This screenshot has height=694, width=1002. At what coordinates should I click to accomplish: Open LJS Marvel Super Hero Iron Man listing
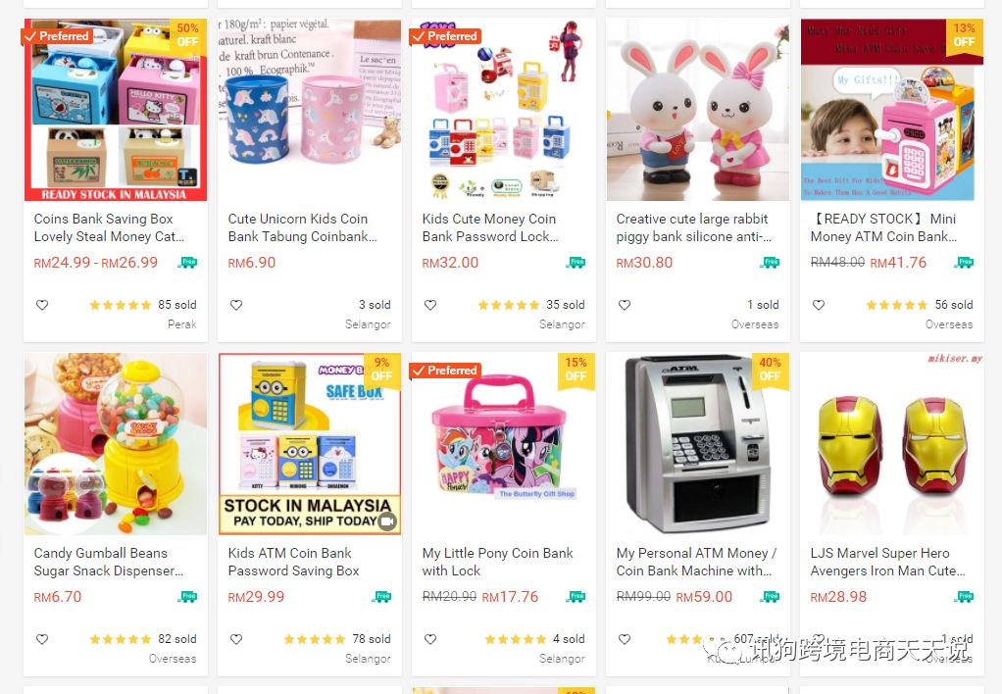pos(887,562)
